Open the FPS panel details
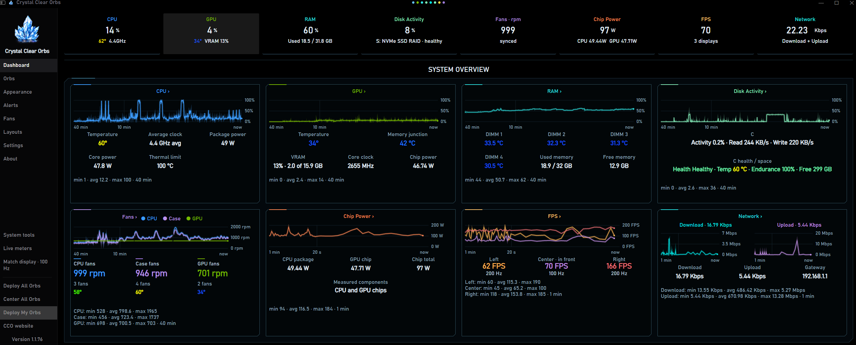Screen dimensions: 856x345 tap(554, 216)
